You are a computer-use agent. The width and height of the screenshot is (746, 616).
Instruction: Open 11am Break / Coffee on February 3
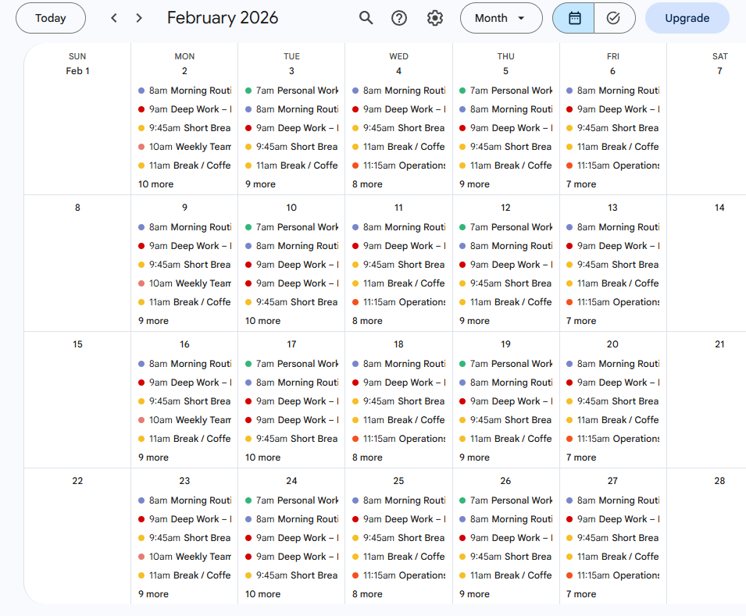(x=291, y=165)
